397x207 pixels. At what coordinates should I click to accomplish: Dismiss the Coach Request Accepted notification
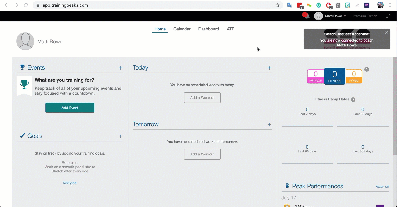click(x=386, y=33)
